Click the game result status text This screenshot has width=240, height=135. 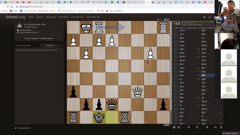(39, 38)
